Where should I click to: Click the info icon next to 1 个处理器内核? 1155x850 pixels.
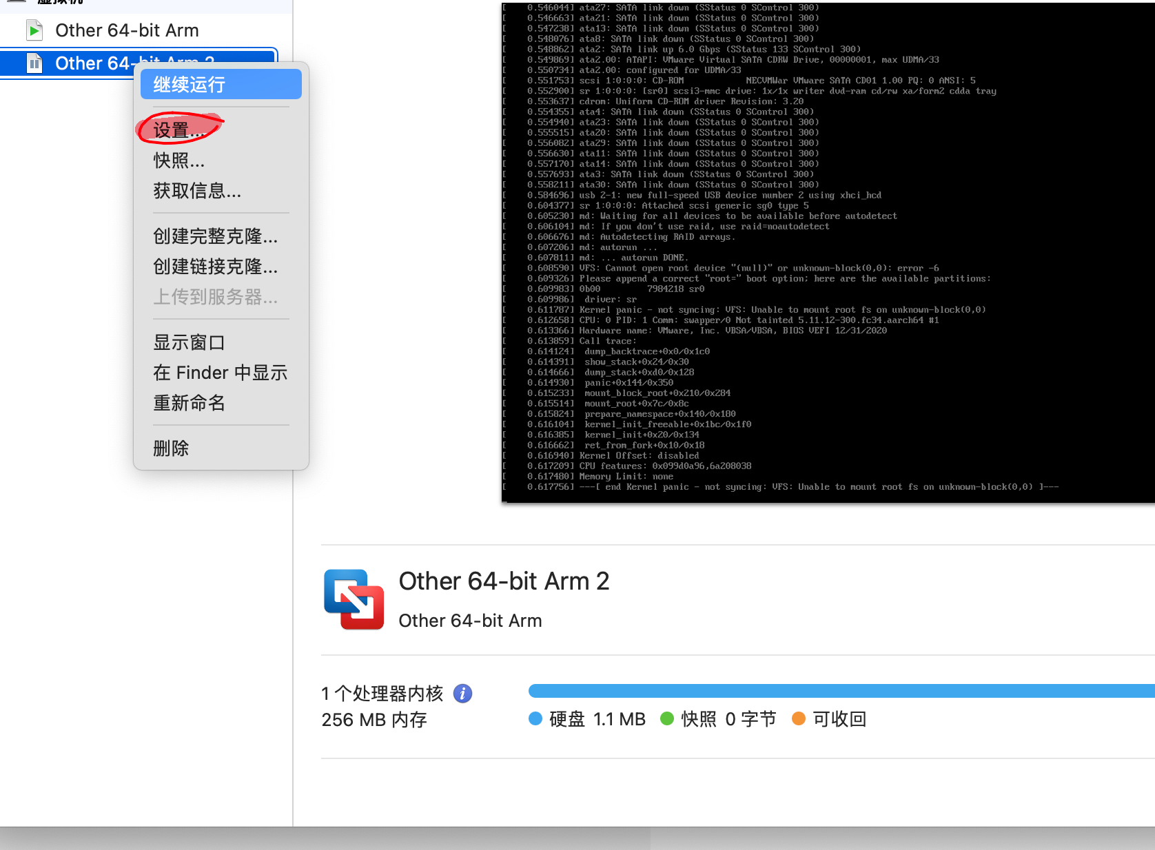pos(462,693)
